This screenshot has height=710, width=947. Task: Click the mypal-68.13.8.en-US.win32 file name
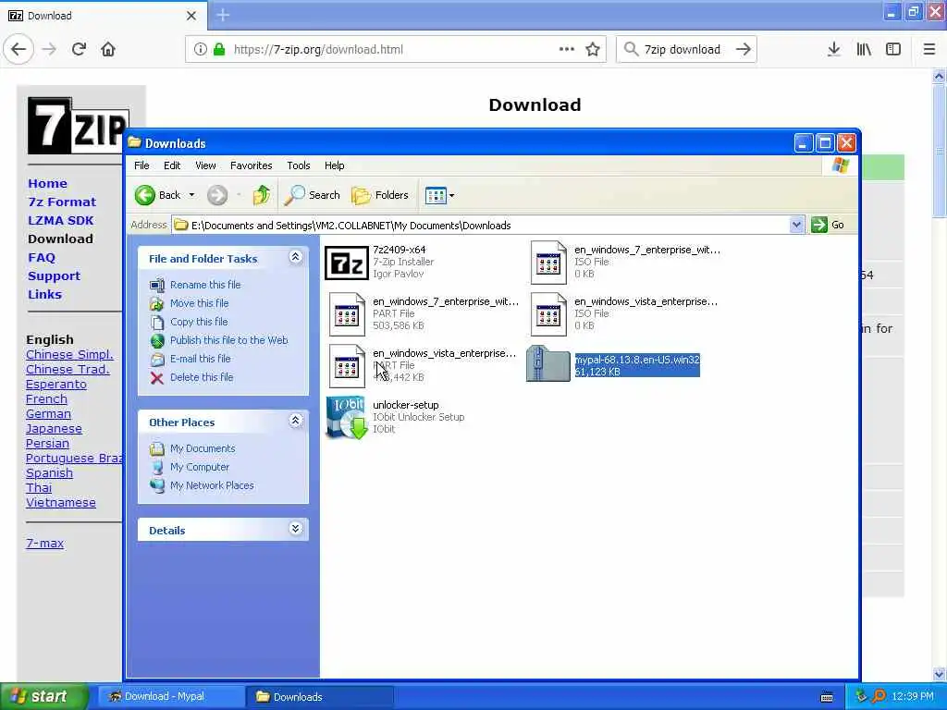tap(636, 360)
